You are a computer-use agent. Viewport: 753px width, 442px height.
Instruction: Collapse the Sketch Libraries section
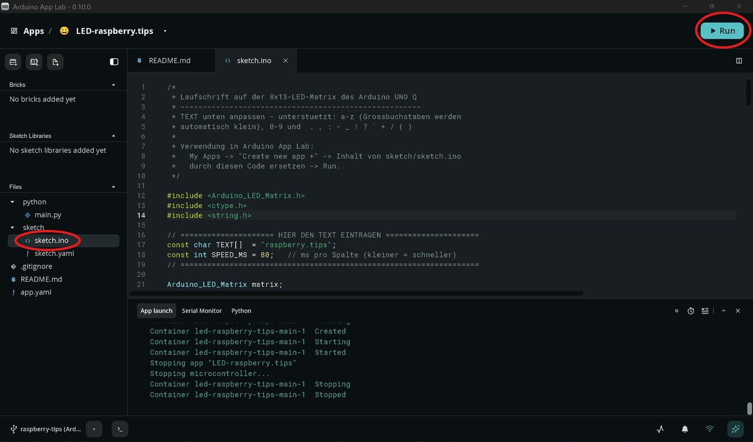tap(113, 136)
